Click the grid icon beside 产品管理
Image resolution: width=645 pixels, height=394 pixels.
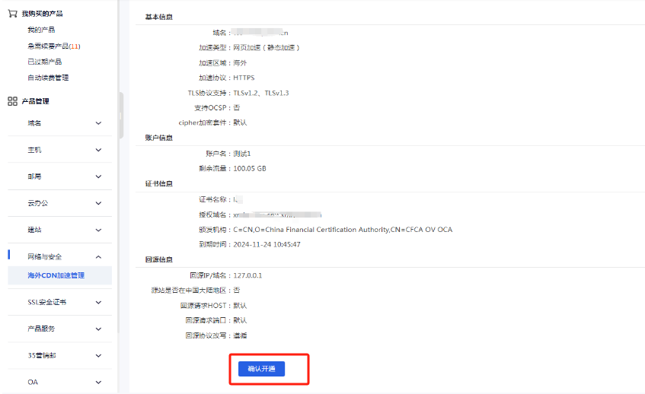coord(12,101)
